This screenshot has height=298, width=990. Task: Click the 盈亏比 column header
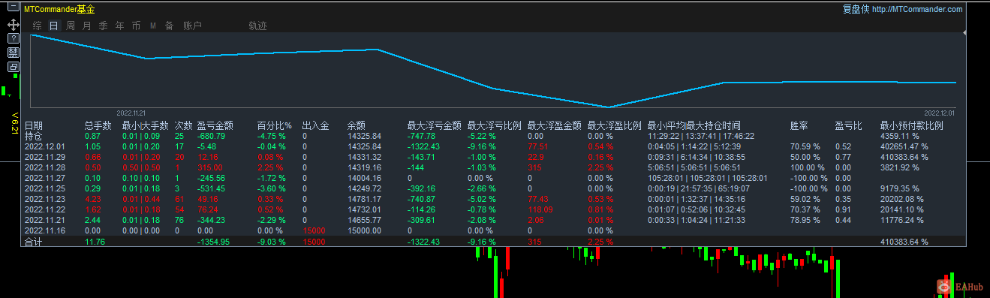[849, 126]
